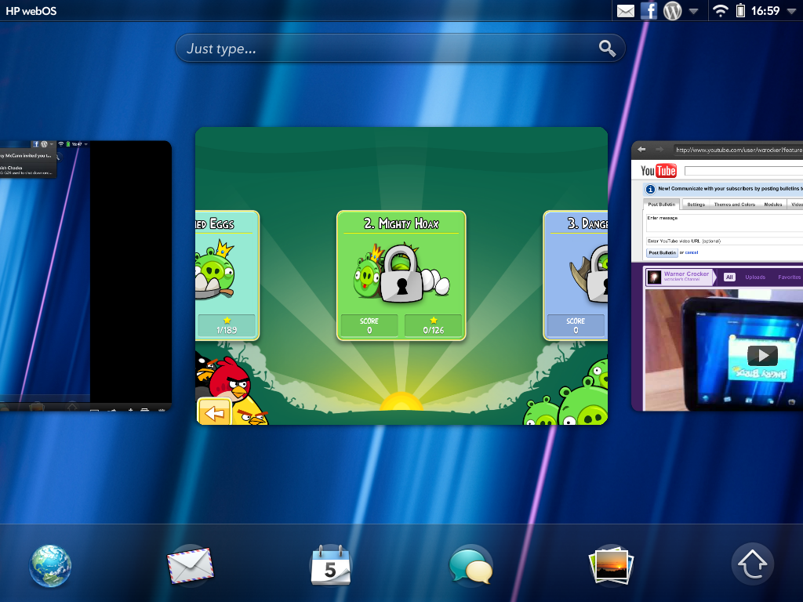Open the Launcher up-arrow icon
The width and height of the screenshot is (803, 602).
click(x=752, y=564)
